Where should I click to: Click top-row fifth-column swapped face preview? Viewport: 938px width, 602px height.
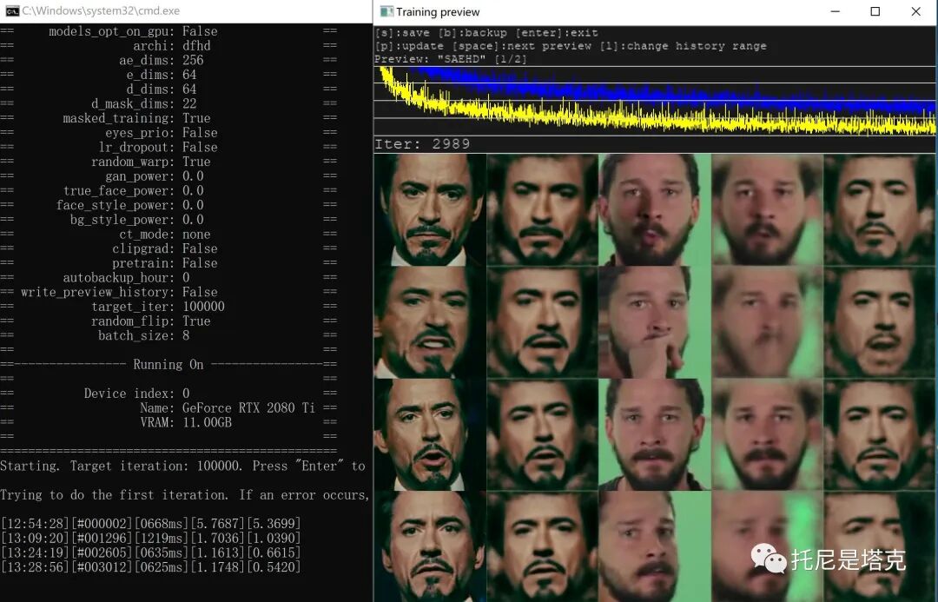pyautogui.click(x=879, y=209)
